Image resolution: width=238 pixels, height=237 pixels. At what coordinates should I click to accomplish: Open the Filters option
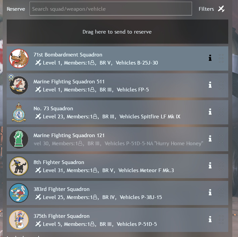pyautogui.click(x=206, y=9)
